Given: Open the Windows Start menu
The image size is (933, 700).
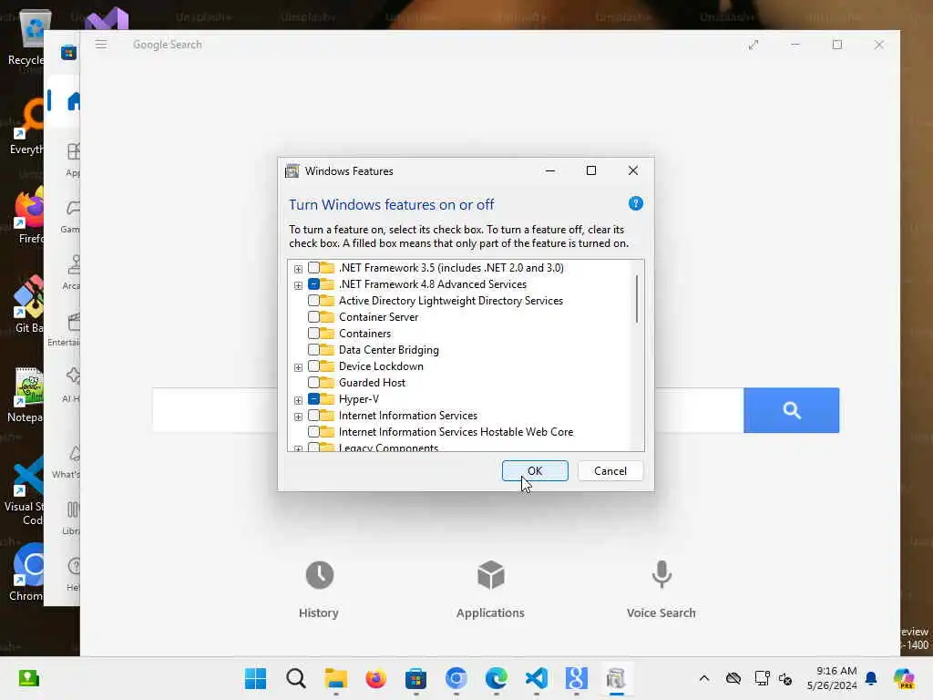Looking at the screenshot, I should tap(256, 678).
